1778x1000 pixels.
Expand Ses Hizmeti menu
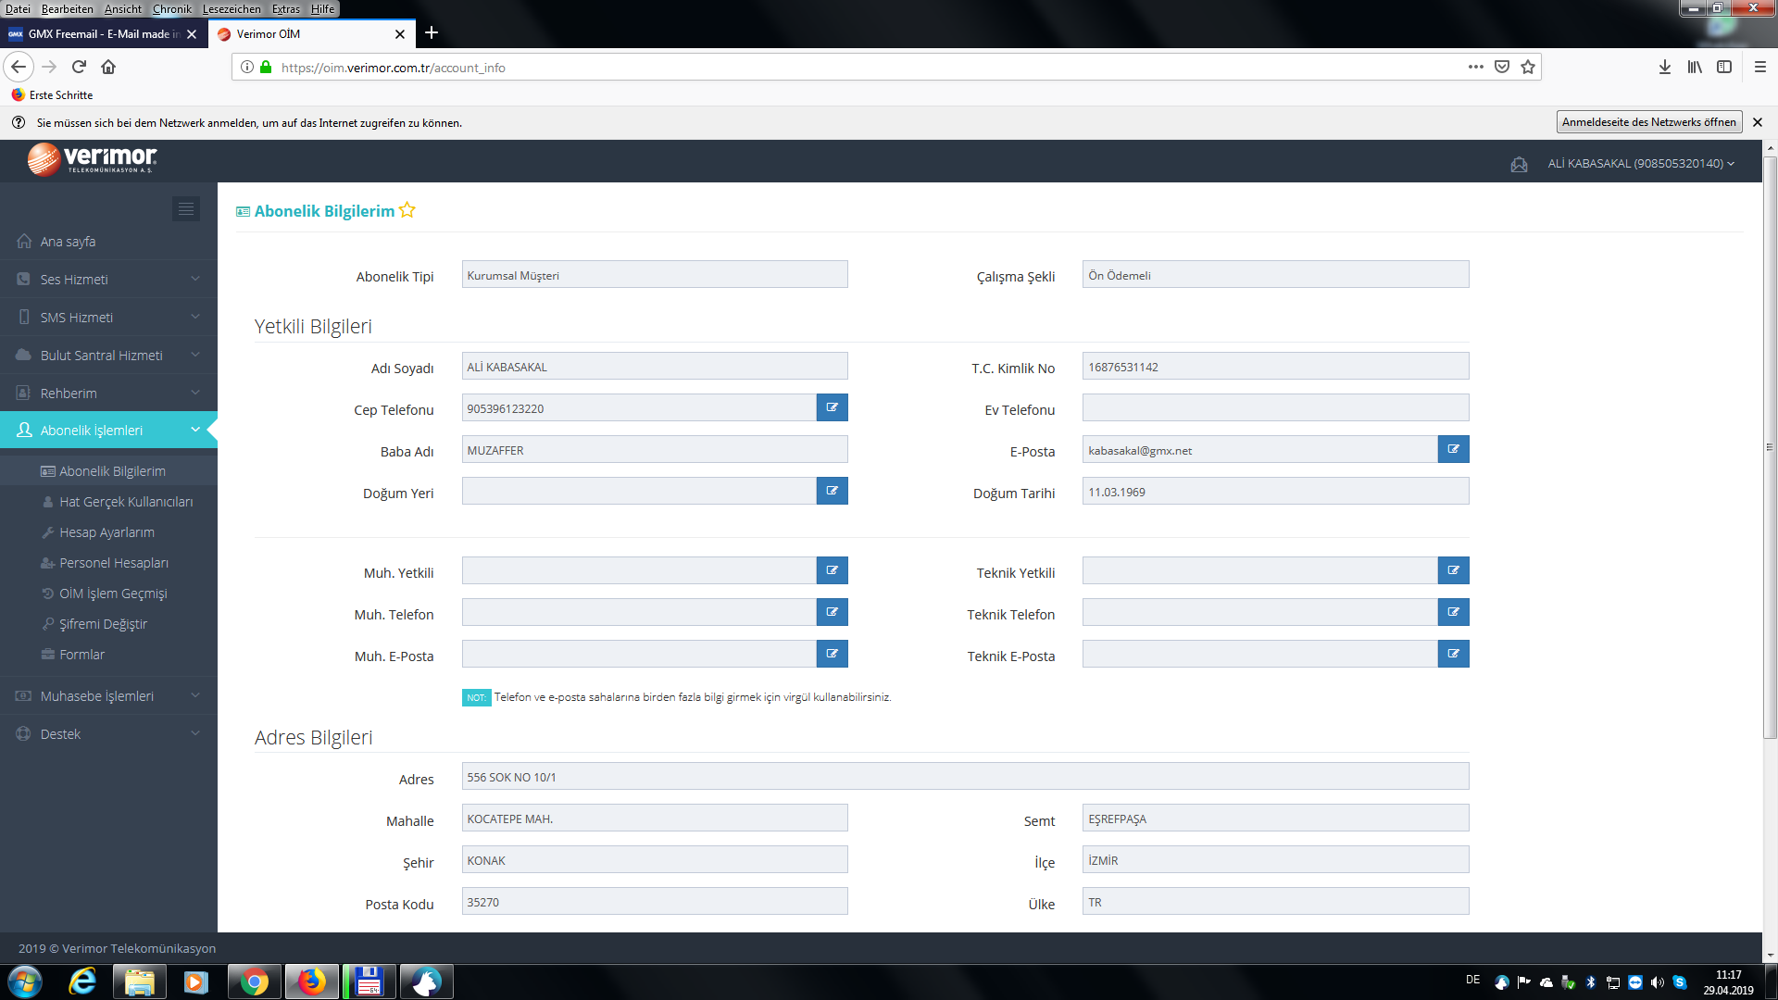(x=108, y=279)
